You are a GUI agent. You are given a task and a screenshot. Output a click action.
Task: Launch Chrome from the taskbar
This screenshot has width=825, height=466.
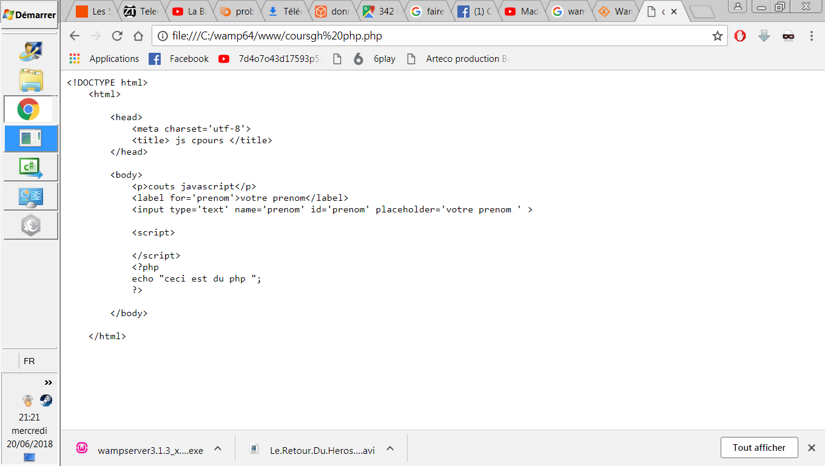coord(29,109)
